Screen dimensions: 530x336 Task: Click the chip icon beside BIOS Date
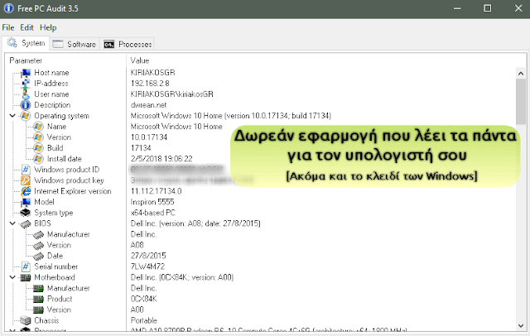(x=39, y=256)
